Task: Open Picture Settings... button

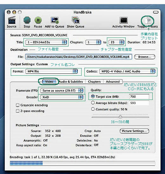Action: [x=135, y=131]
